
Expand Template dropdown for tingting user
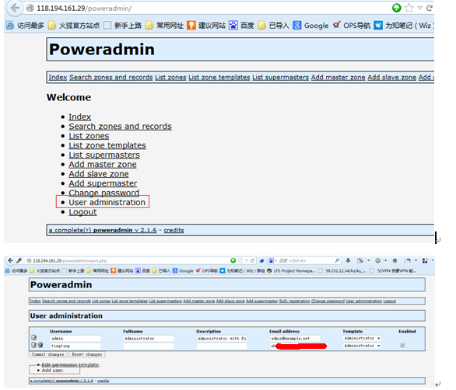point(362,346)
